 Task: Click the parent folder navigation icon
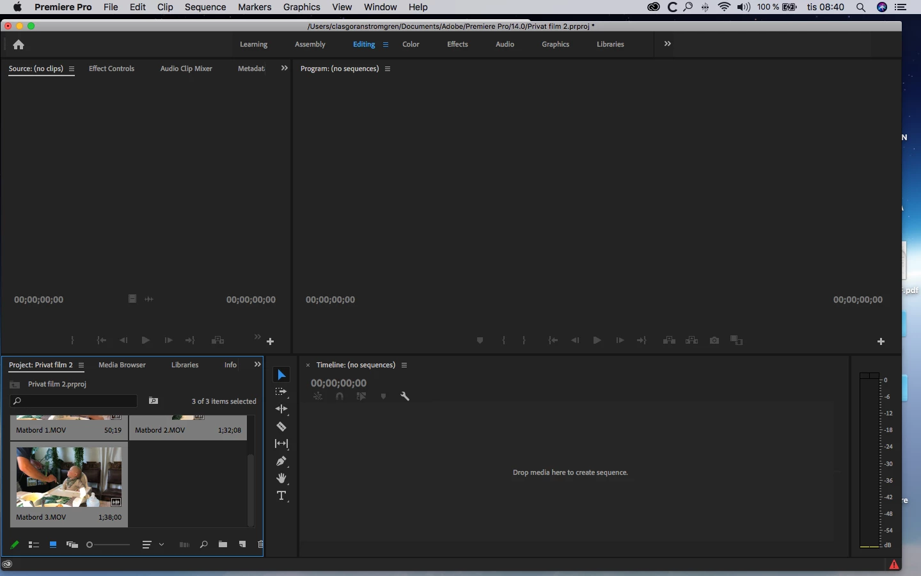[15, 385]
